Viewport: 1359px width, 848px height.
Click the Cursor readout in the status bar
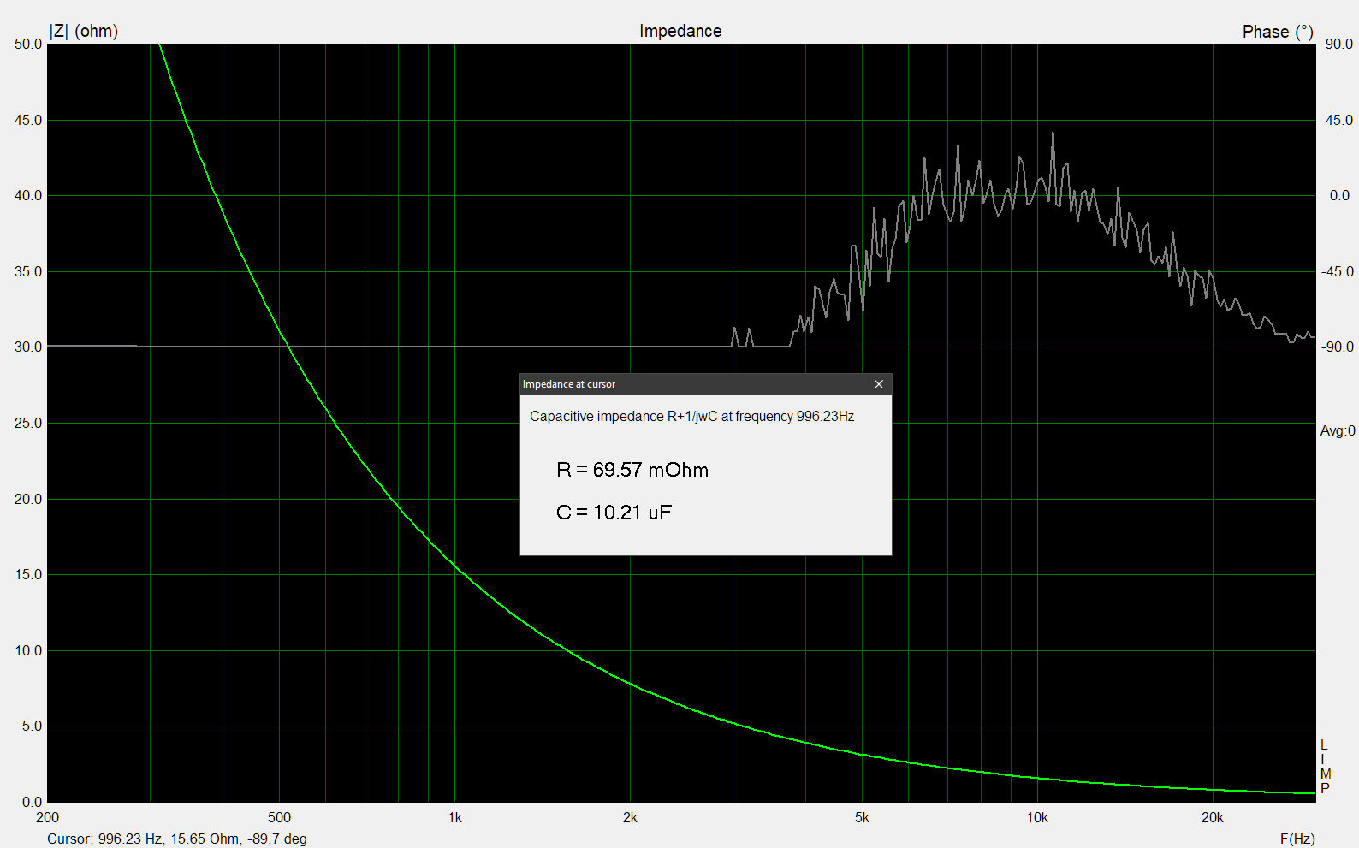point(177,839)
